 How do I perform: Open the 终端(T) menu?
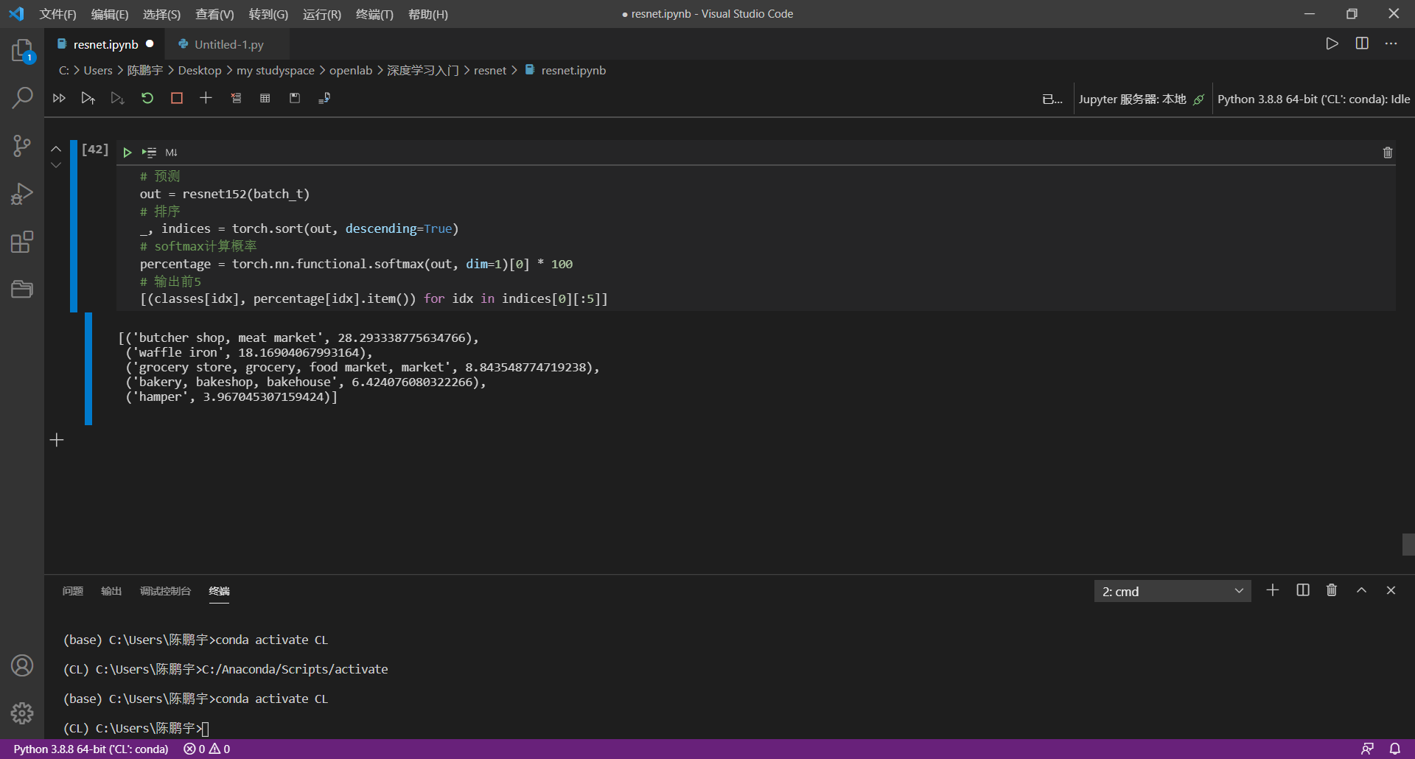pos(374,14)
